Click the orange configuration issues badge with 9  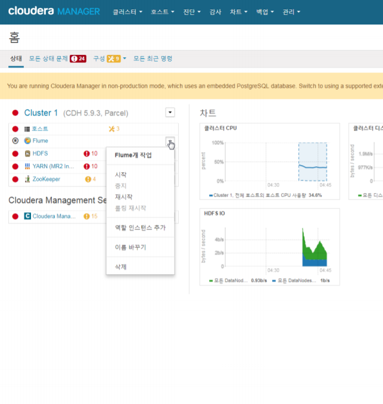114,59
